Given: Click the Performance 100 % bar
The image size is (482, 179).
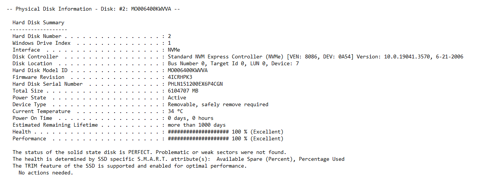Looking at the screenshot, I should (x=226, y=138).
